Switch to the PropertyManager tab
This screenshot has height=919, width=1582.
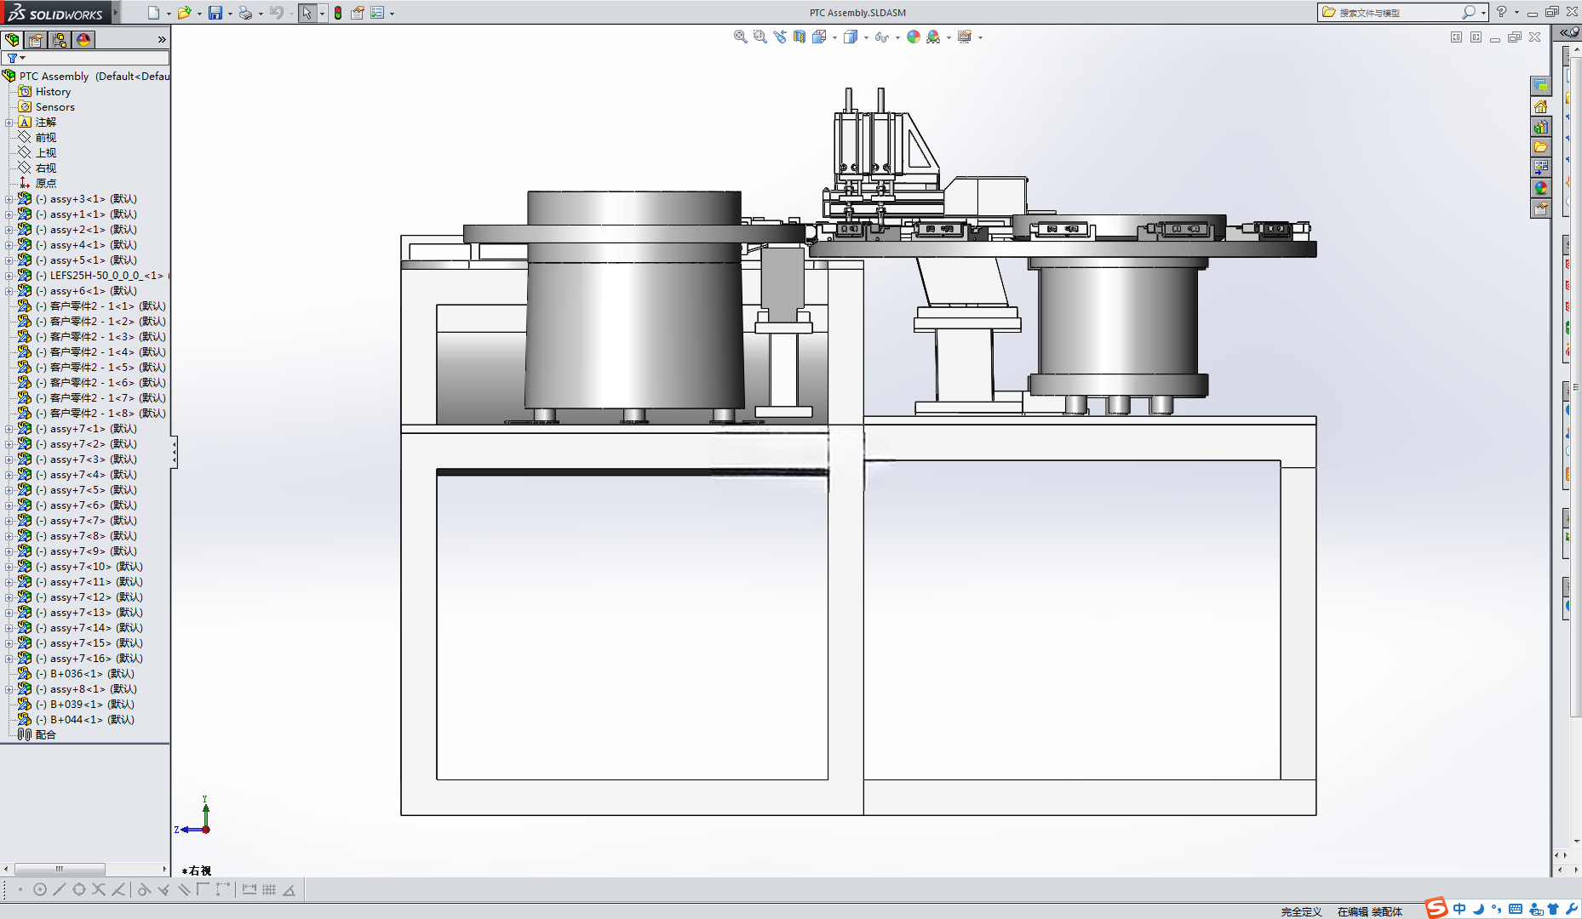(36, 40)
